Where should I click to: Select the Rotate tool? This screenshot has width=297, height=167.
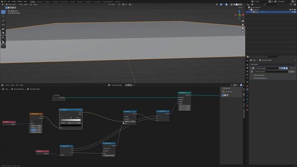point(3,25)
